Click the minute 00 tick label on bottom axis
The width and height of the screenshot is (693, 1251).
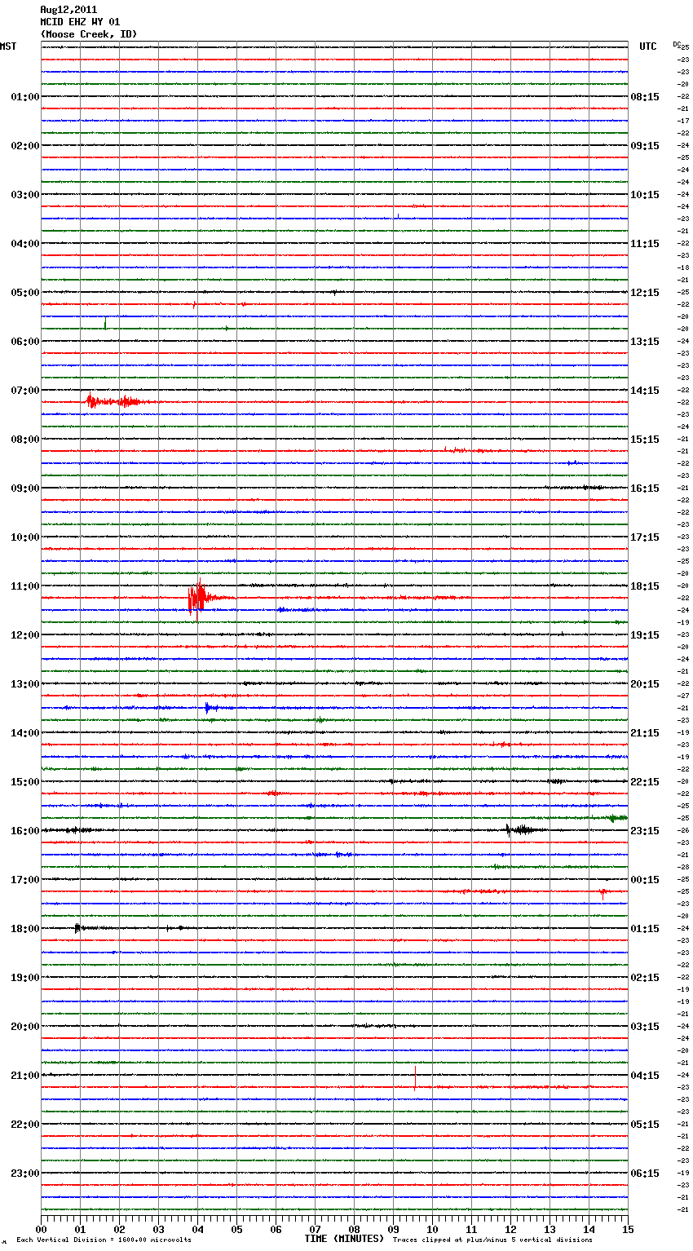click(x=41, y=1229)
